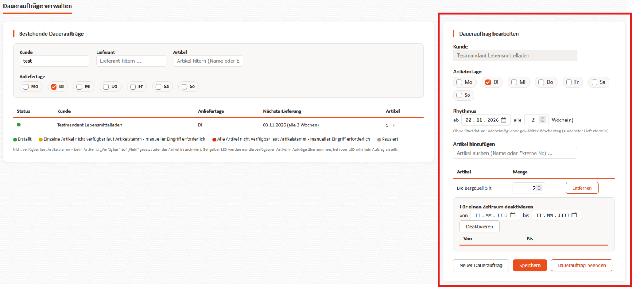Click the Nächste Lieferung column header
Image resolution: width=632 pixels, height=287 pixels.
point(282,111)
